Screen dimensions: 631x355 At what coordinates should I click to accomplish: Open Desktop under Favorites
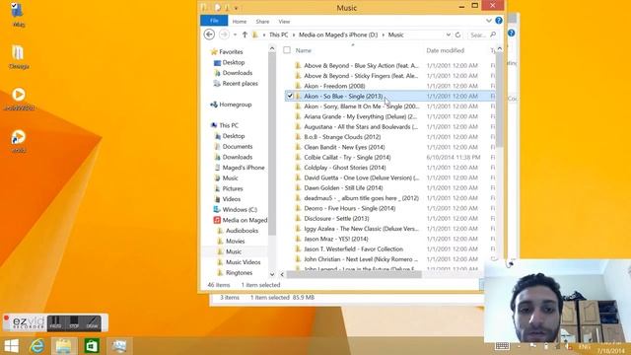click(x=234, y=62)
